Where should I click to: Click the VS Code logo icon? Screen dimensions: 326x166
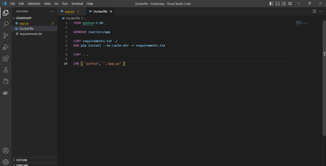tap(4, 3)
